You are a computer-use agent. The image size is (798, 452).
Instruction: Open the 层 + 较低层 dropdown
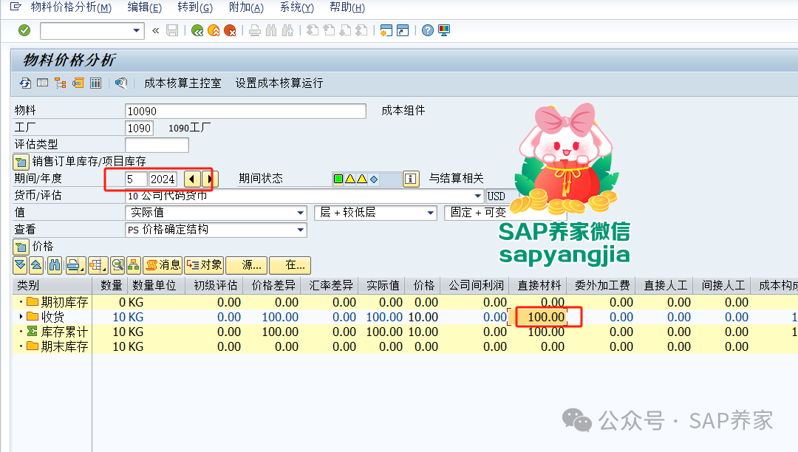[431, 213]
